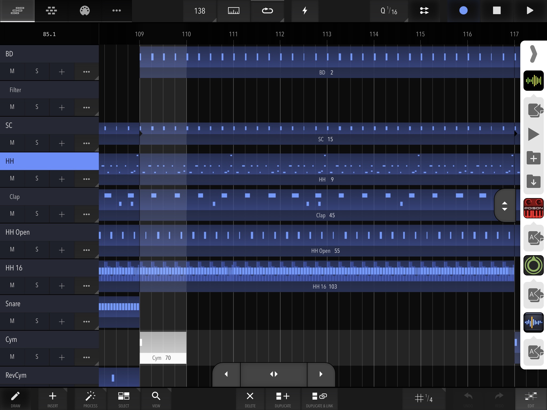Tap the lightning bolt trigger icon

pos(305,11)
